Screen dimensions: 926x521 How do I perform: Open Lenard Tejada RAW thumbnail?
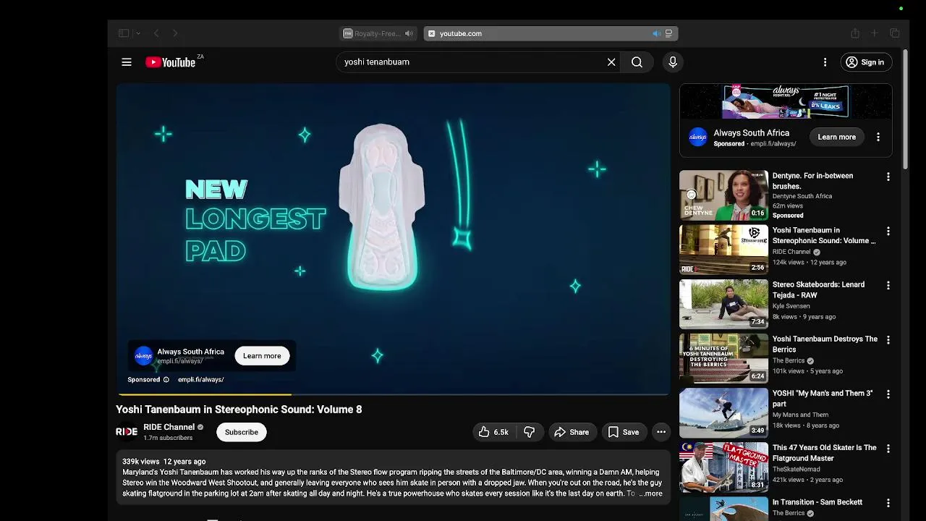tap(723, 303)
